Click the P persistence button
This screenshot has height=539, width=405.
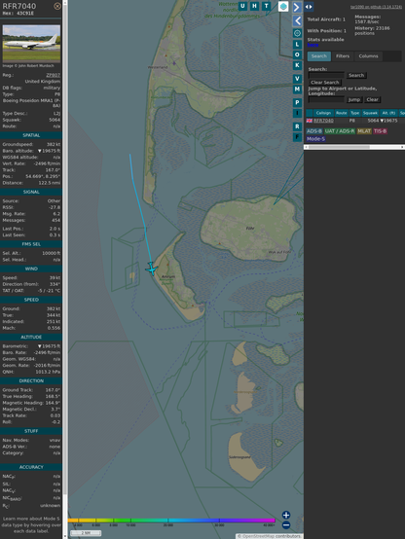297,102
